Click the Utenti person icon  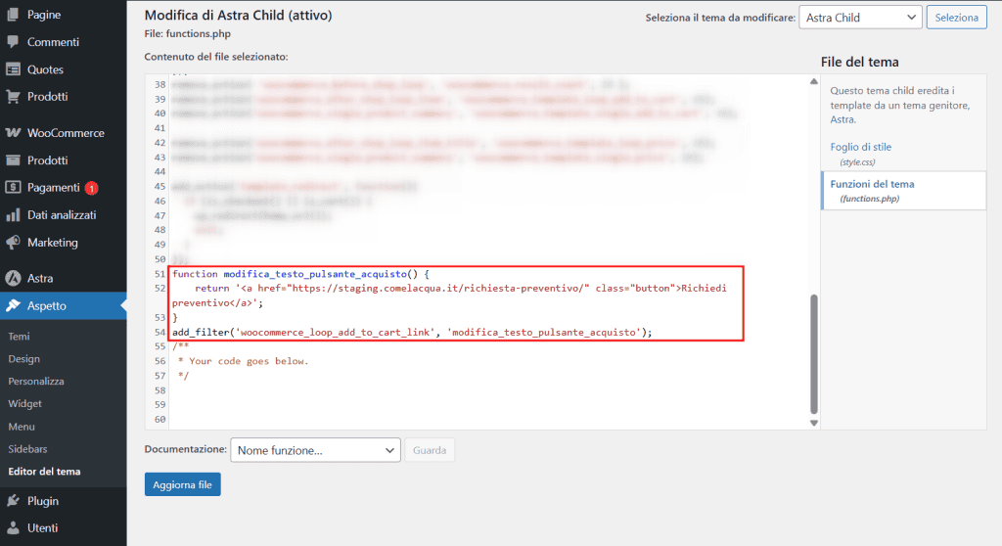13,527
